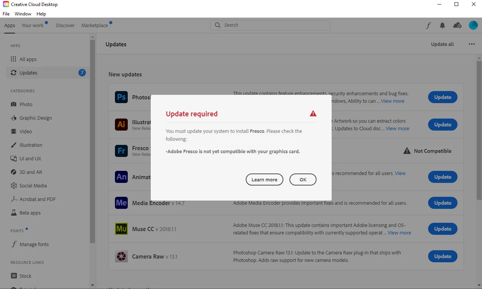The image size is (482, 289).
Task: Open the Window menu
Action: (x=23, y=14)
